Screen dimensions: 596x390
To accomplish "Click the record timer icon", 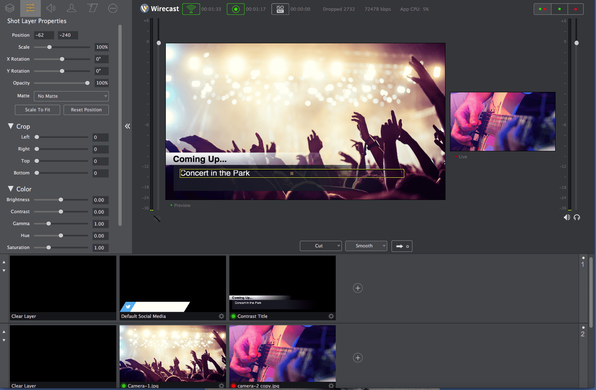I will point(236,9).
